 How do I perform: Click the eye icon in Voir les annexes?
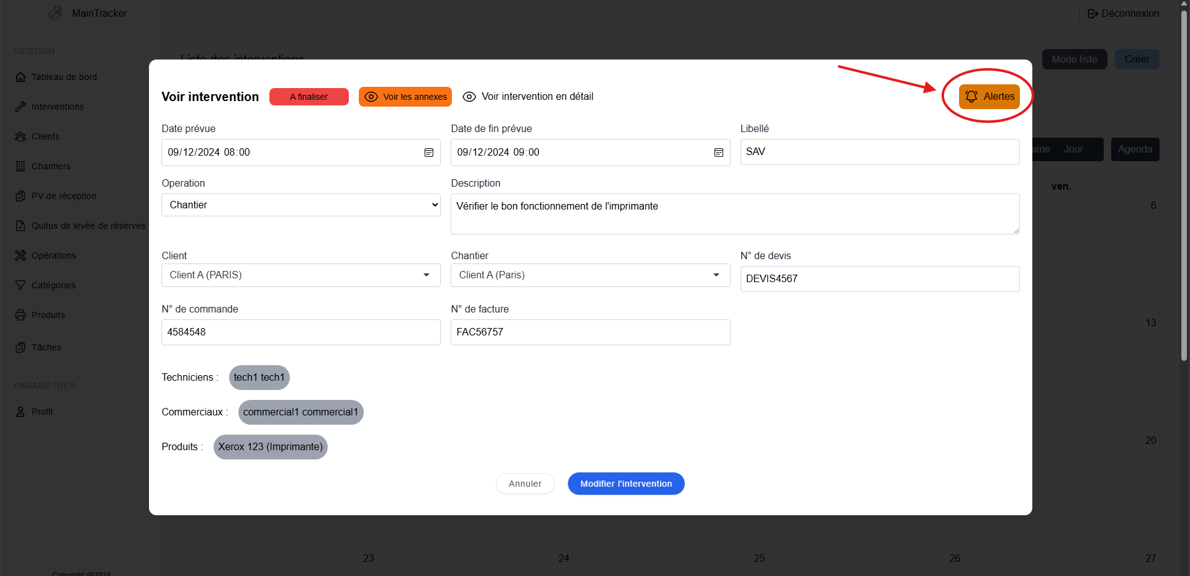click(x=371, y=97)
